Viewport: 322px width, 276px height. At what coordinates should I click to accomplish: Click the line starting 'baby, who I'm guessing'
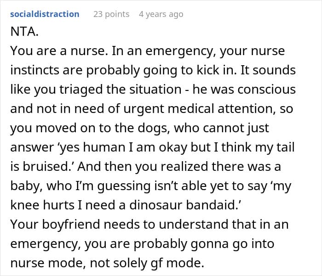pyautogui.click(x=149, y=185)
